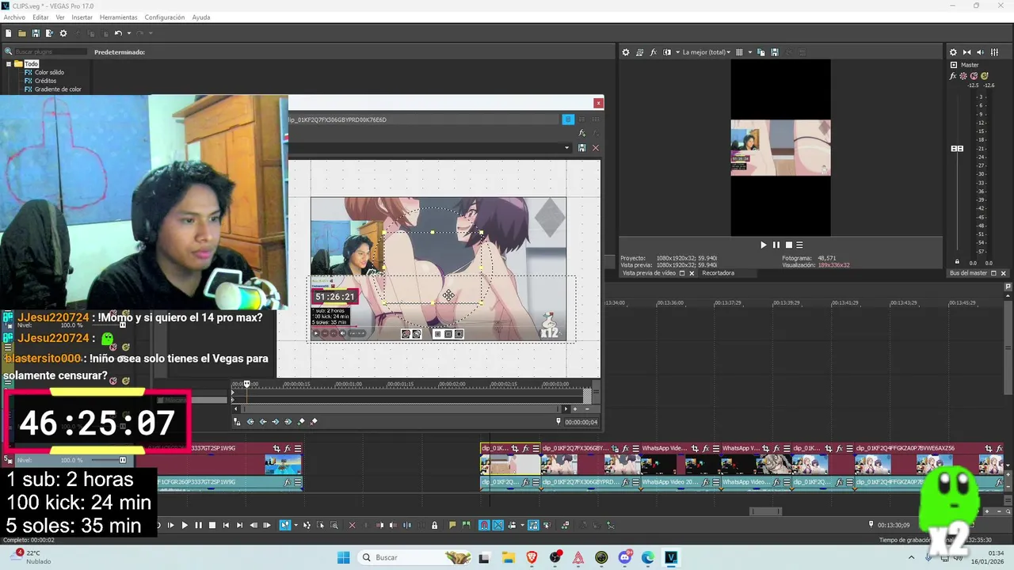Save the project with the floppy disk icon
Image resolution: width=1014 pixels, height=570 pixels.
pos(36,33)
